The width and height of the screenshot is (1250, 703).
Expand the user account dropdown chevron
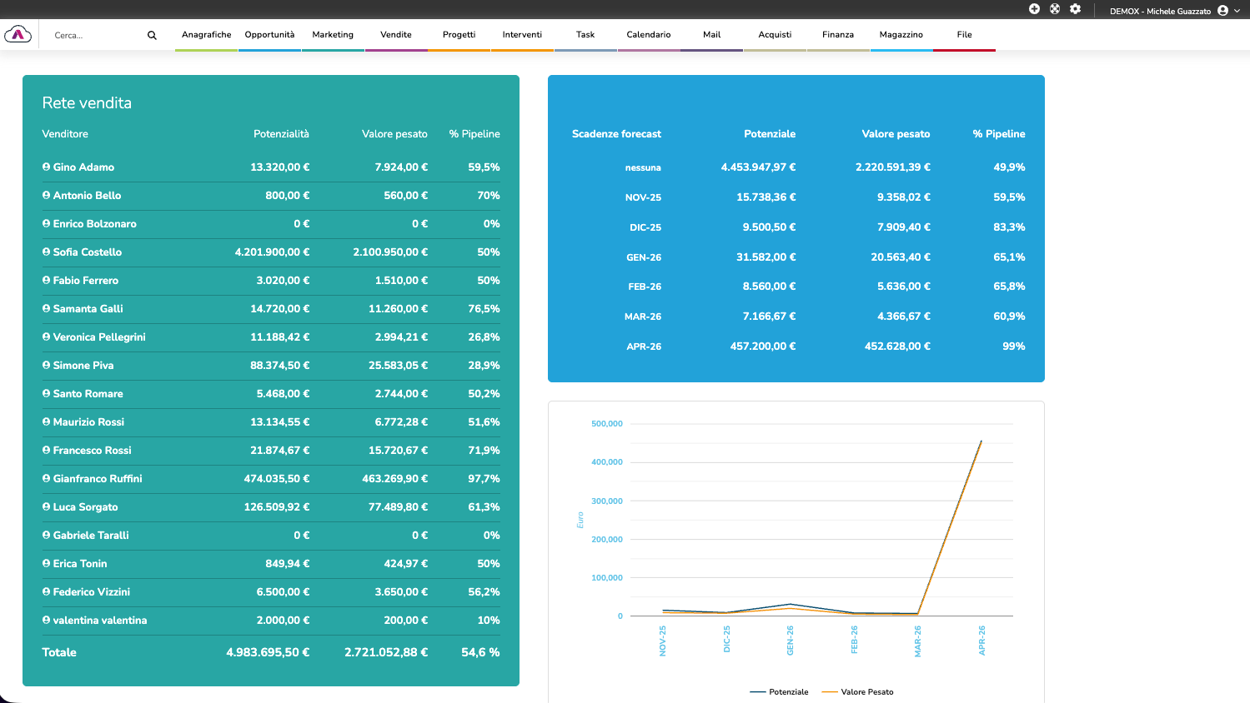[1237, 11]
